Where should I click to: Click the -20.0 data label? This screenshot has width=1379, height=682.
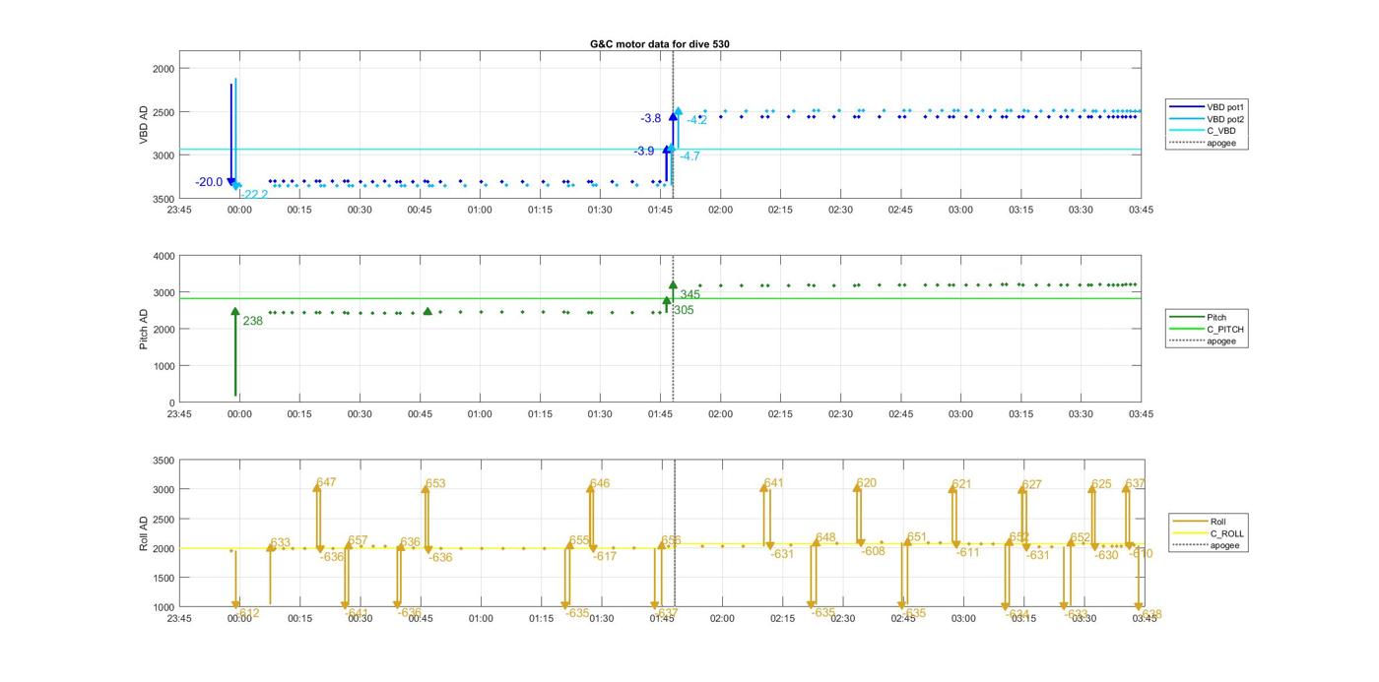coord(209,182)
